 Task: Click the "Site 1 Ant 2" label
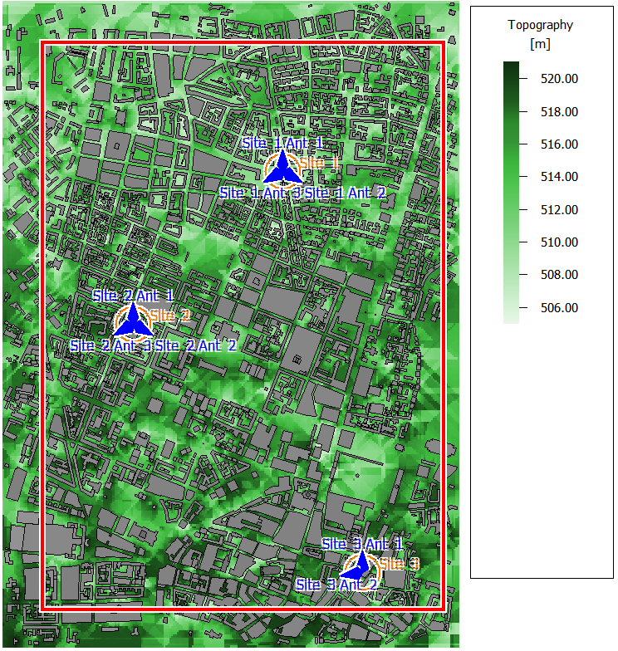[345, 193]
